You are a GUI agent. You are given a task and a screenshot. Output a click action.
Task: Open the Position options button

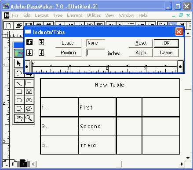(68, 53)
